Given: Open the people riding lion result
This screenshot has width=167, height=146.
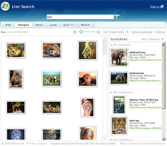Looking at the screenshot, I should click(x=52, y=79).
